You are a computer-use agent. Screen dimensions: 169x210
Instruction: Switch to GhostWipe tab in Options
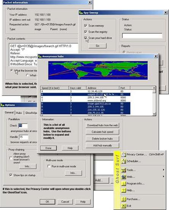31,113
